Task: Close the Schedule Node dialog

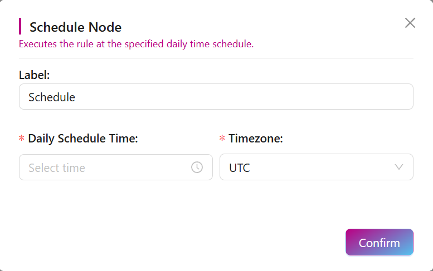Action: 410,23
